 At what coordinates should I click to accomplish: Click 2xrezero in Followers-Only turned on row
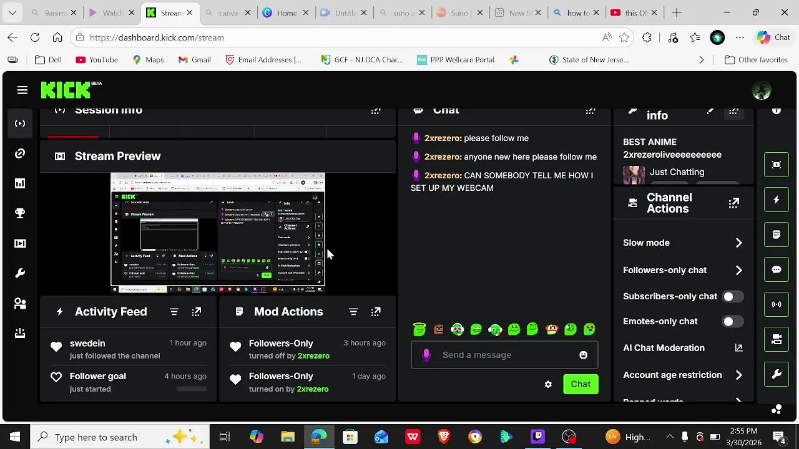tap(313, 389)
